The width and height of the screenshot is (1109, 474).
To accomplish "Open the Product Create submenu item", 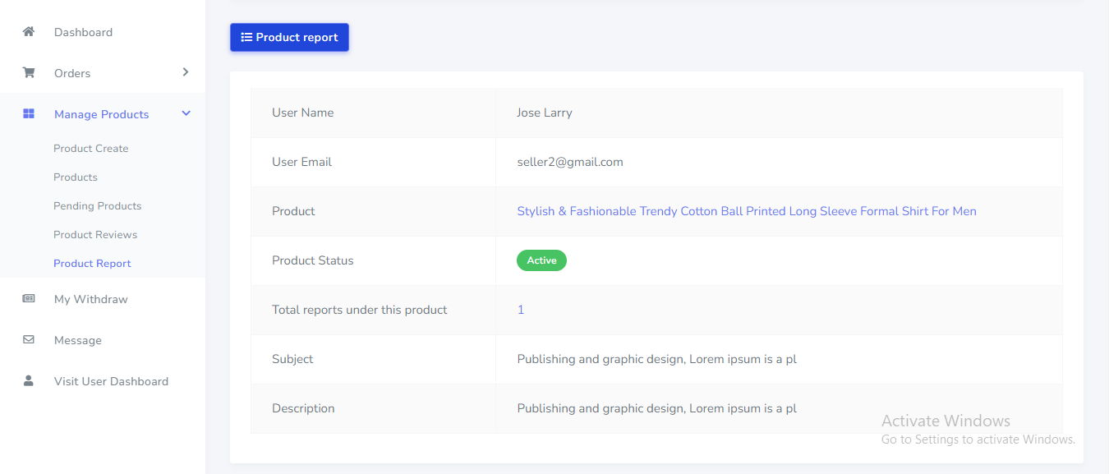I will (91, 149).
